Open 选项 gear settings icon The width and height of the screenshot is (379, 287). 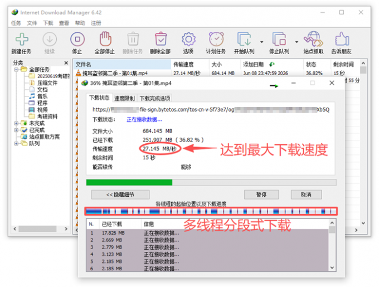(x=188, y=39)
